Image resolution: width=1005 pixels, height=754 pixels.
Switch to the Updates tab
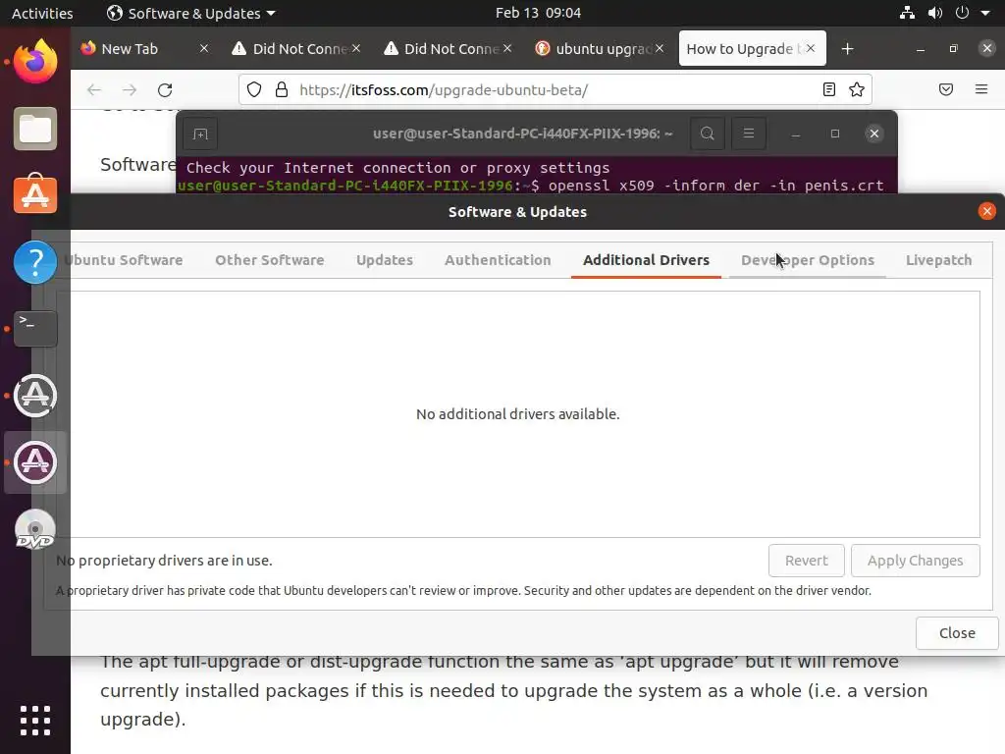click(x=385, y=260)
